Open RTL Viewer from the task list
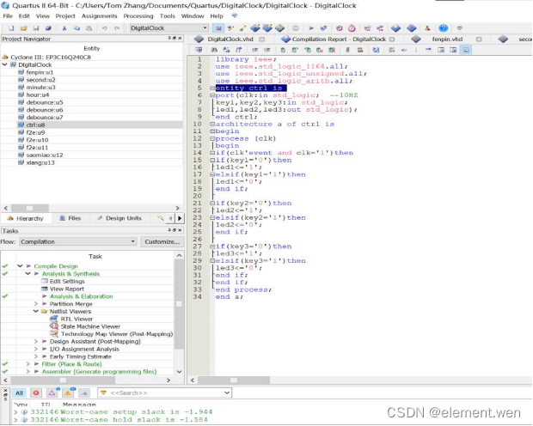 pyautogui.click(x=77, y=319)
